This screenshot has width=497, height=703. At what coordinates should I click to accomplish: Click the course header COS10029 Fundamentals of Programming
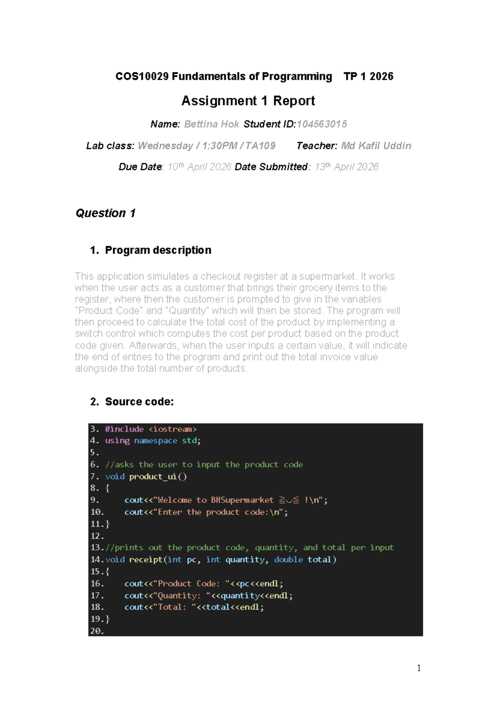click(x=224, y=76)
